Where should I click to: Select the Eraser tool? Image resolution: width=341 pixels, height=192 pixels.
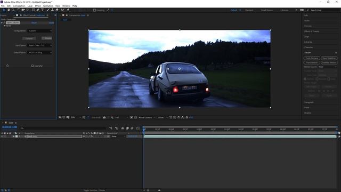click(x=57, y=10)
